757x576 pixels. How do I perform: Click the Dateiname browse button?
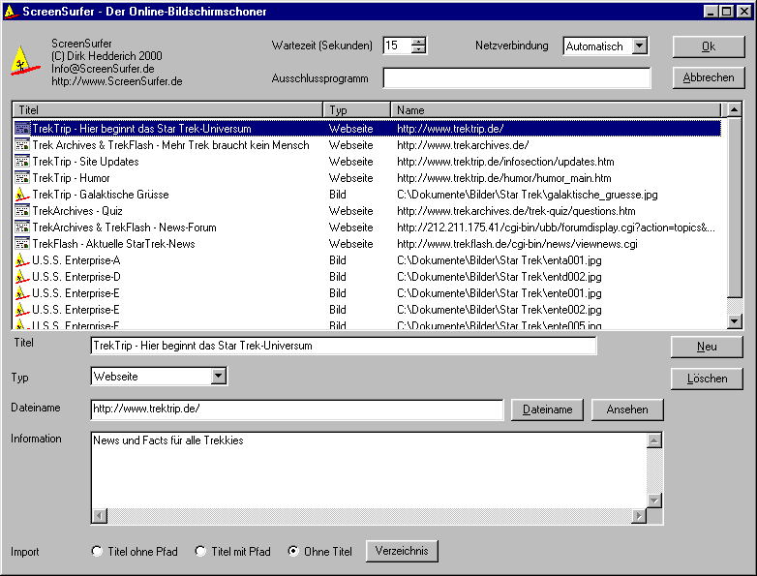coord(548,409)
